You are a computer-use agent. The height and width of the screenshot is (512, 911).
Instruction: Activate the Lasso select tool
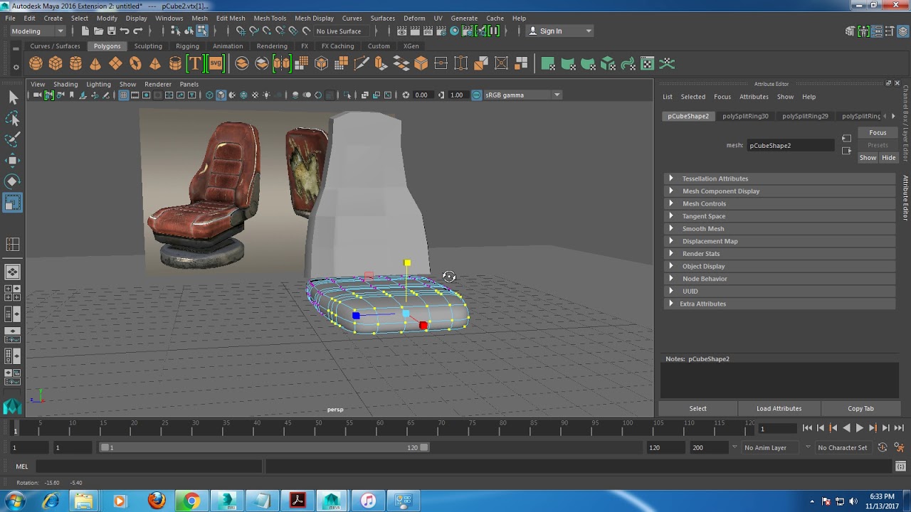[x=13, y=119]
